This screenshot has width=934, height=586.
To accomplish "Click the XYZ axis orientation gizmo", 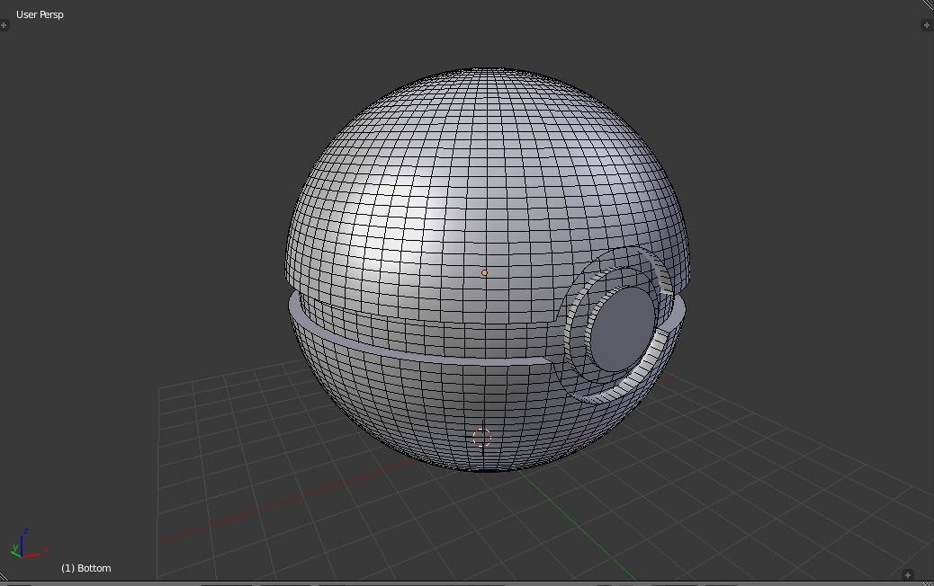I will [28, 544].
